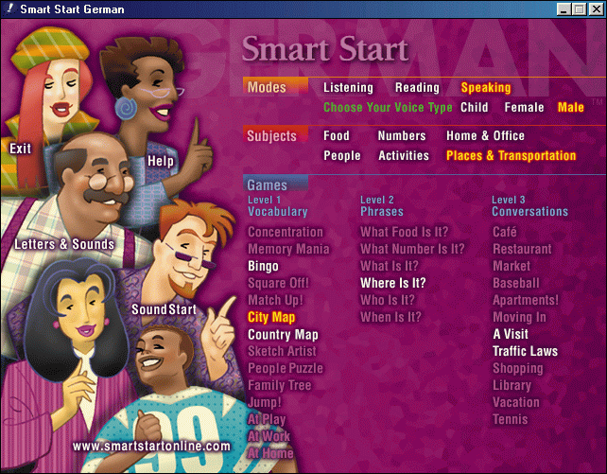
Task: Switch subject to Home & Office
Action: (x=485, y=135)
